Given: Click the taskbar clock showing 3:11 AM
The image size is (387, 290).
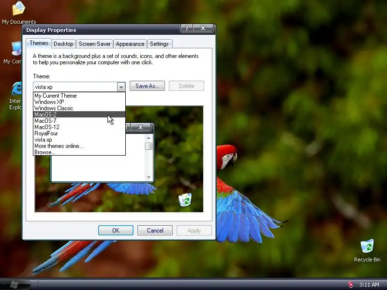Looking at the screenshot, I should (x=369, y=285).
